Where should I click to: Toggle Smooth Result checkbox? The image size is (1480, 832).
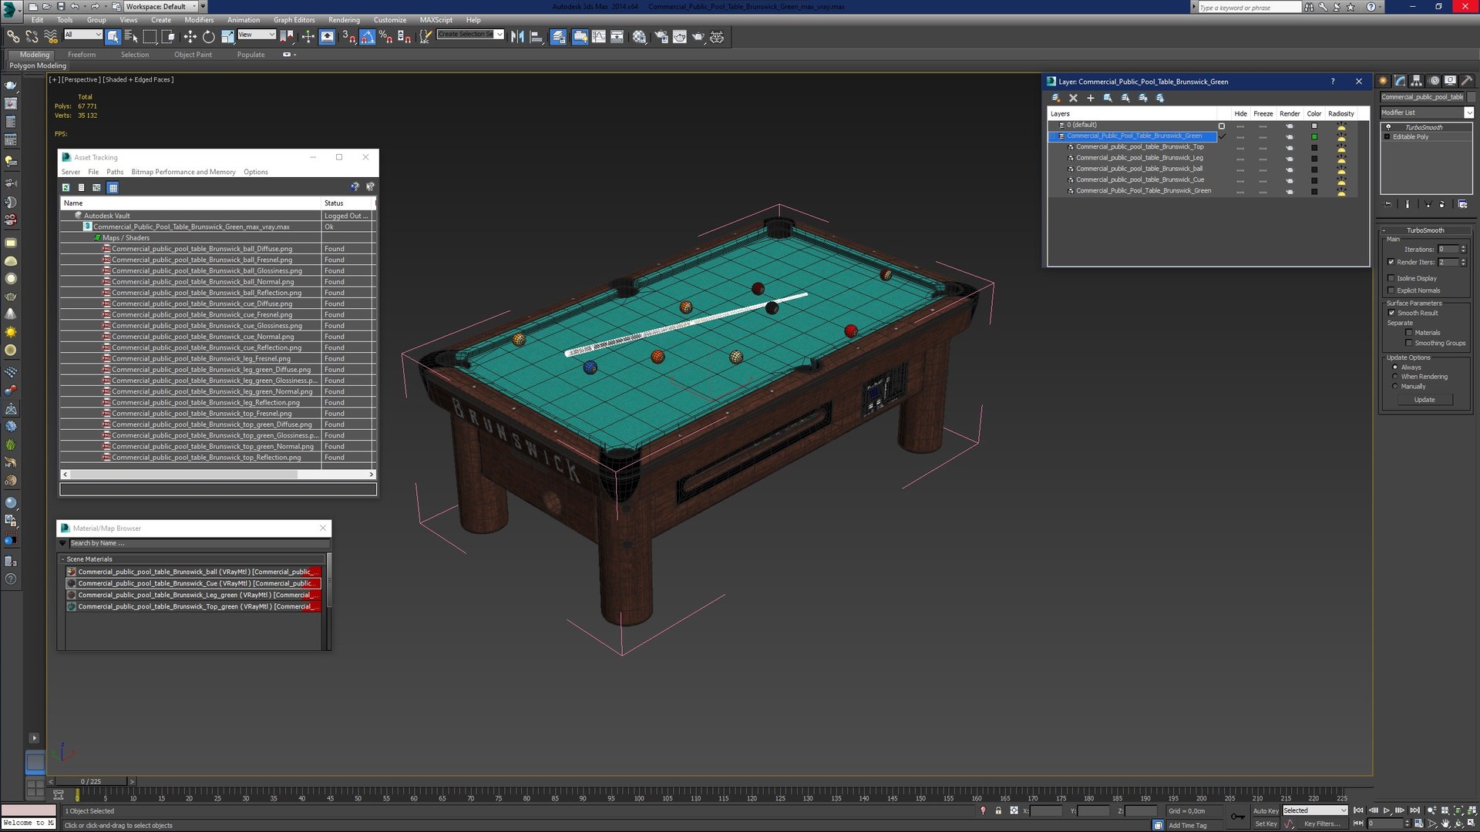tap(1391, 313)
